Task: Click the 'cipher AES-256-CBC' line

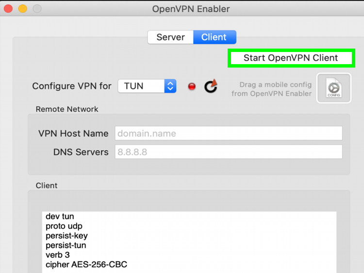Action: tap(86, 264)
